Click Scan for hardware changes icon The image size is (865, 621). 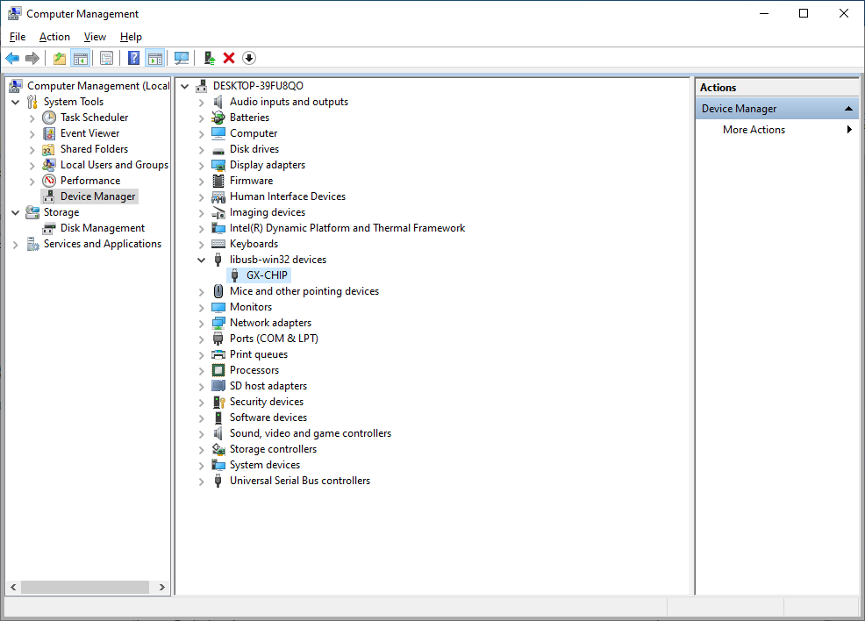[182, 58]
